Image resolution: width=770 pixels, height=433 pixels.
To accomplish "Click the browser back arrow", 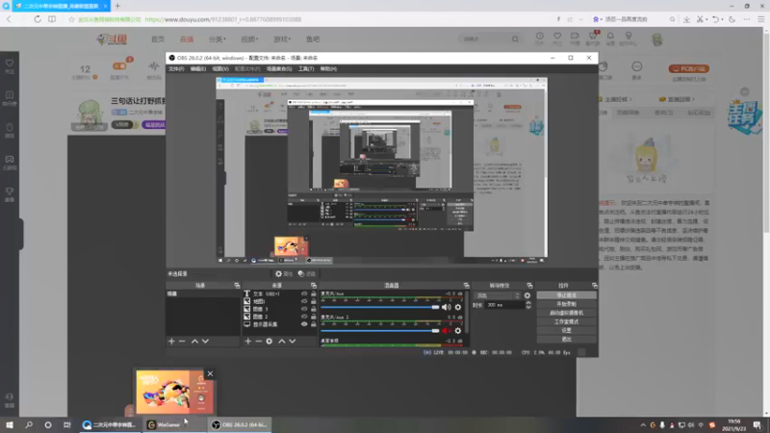I will [x=9, y=19].
